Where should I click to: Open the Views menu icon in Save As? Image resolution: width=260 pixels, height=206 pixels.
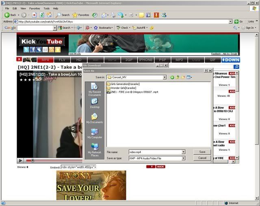pyautogui.click(x=189, y=77)
